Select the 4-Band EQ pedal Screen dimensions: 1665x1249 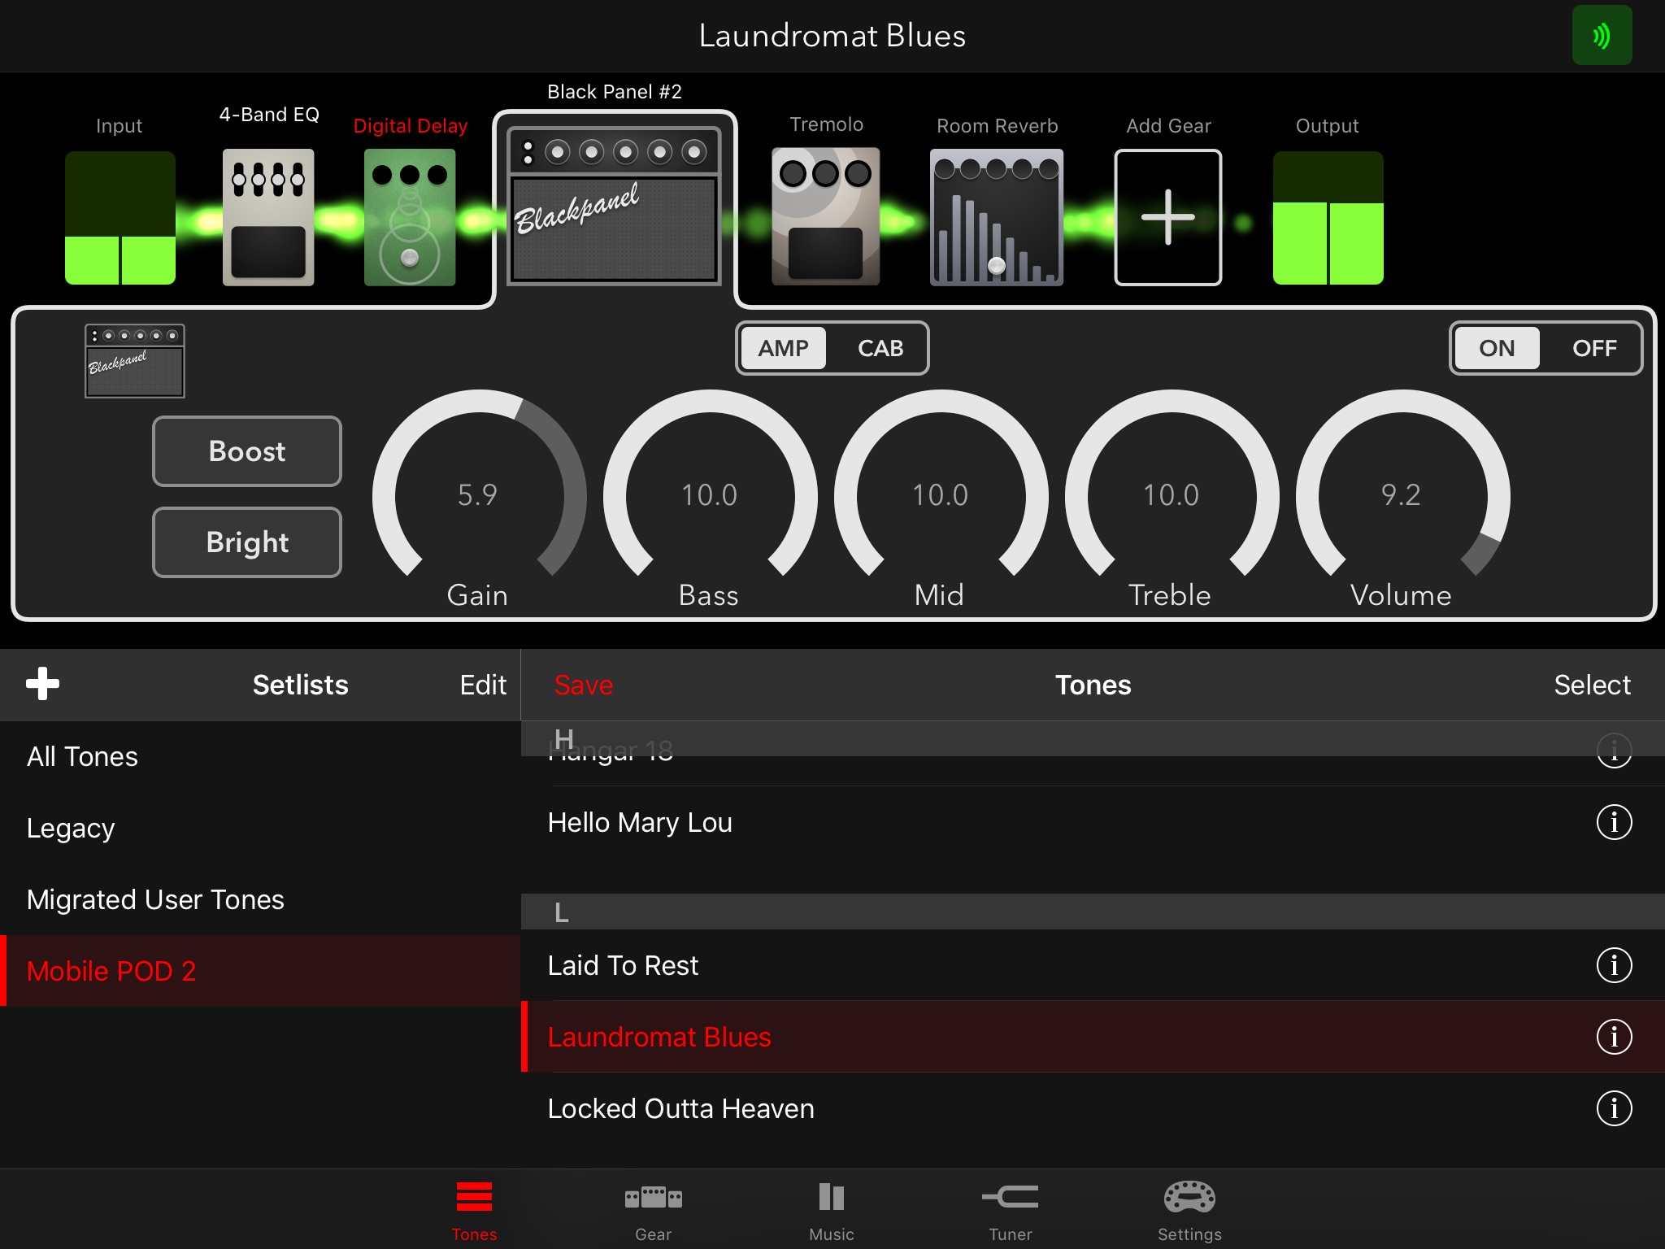[268, 217]
